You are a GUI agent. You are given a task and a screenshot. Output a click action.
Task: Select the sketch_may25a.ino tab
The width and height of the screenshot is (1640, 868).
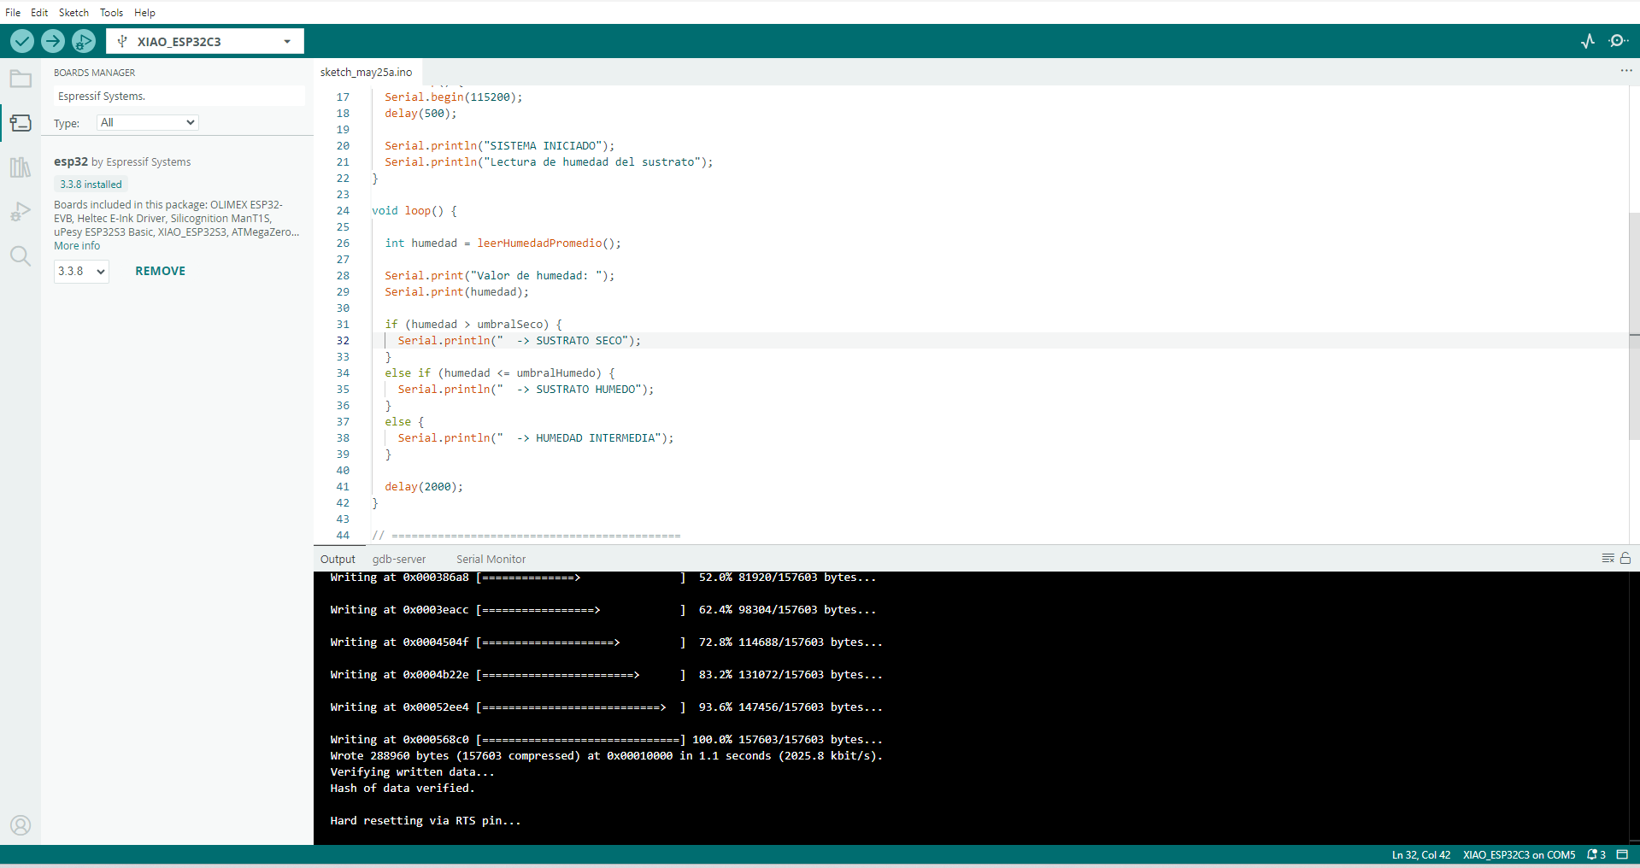point(366,72)
